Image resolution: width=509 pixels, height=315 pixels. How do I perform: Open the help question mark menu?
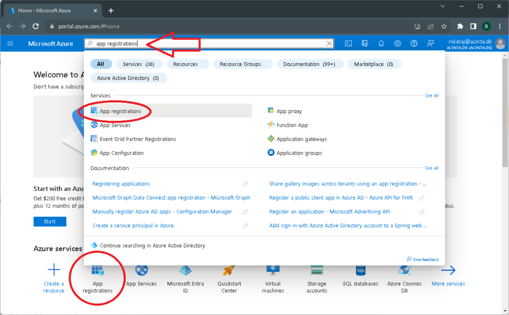coord(414,44)
